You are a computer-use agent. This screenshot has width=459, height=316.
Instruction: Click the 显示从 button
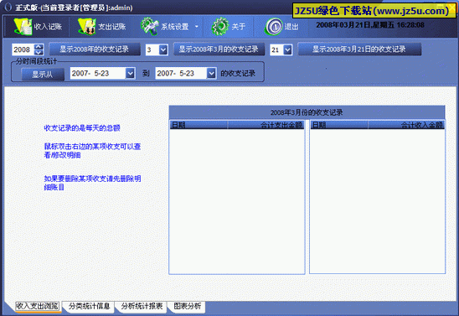click(x=43, y=75)
